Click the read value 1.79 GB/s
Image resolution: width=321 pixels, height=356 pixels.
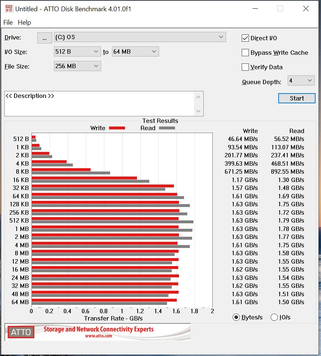pos(291,220)
